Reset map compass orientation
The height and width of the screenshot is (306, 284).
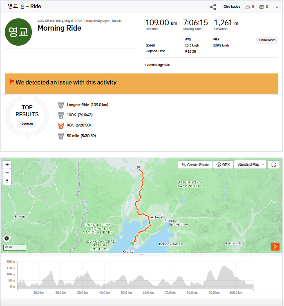tap(7, 181)
